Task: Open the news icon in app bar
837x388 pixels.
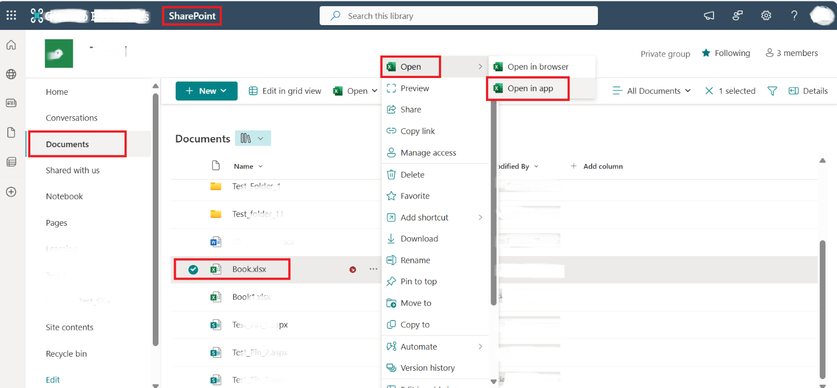Action: 11,103
